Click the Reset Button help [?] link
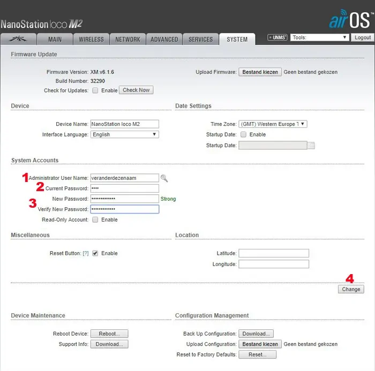The width and height of the screenshot is (375, 371). (x=86, y=253)
